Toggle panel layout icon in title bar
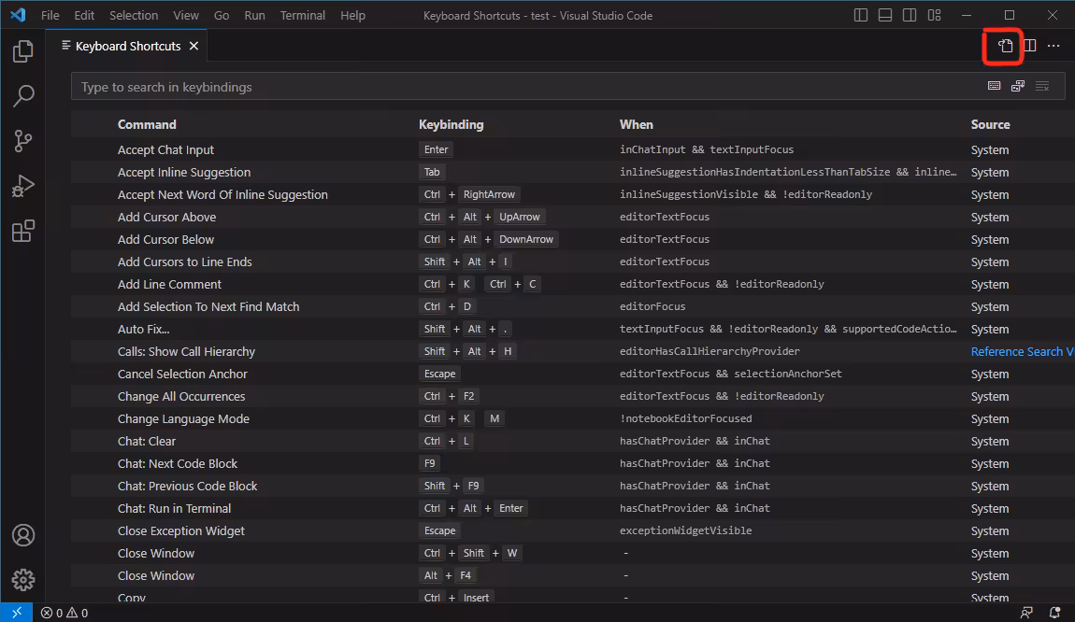1075x622 pixels. tap(885, 15)
